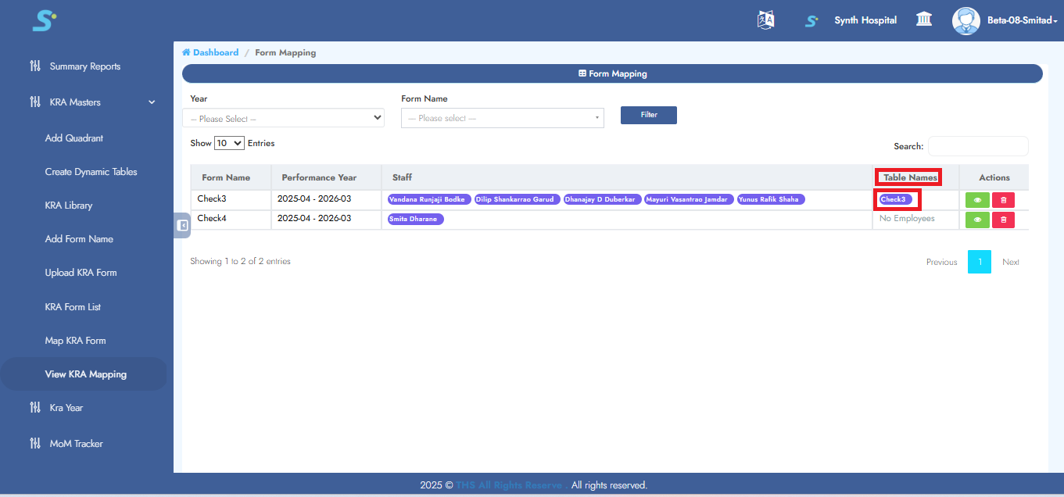Click the language translation icon in header
1064x497 pixels.
(x=765, y=20)
